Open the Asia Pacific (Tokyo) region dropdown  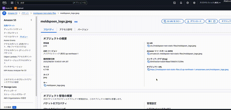click(x=210, y=3)
